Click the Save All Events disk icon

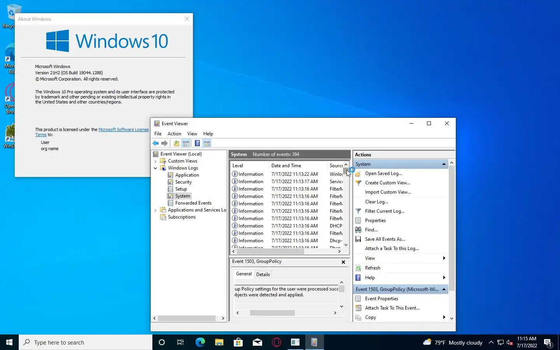(x=358, y=239)
